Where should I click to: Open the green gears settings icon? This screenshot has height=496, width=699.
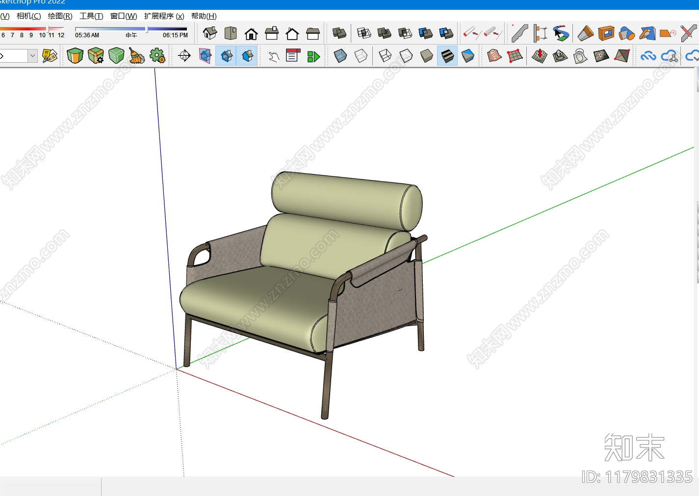click(x=157, y=56)
